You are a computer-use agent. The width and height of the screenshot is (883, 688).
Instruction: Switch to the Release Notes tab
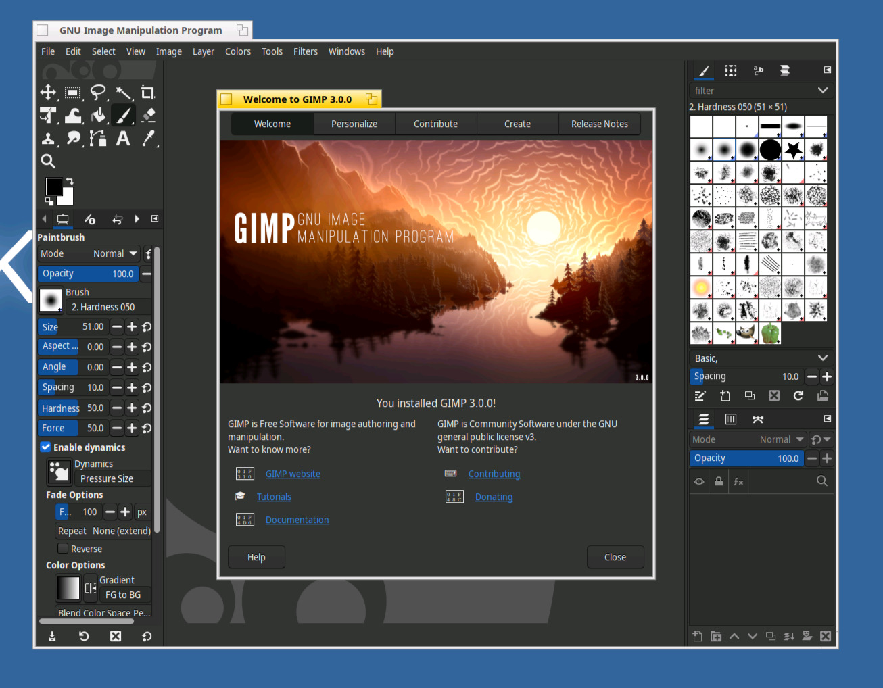[599, 124]
